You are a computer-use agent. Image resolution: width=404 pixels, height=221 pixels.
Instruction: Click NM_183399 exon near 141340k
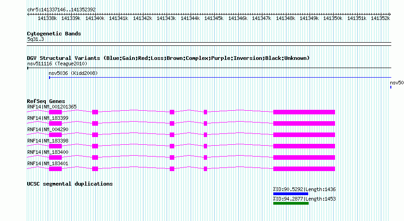95,123
